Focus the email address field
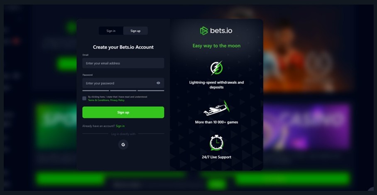 [x=123, y=63]
